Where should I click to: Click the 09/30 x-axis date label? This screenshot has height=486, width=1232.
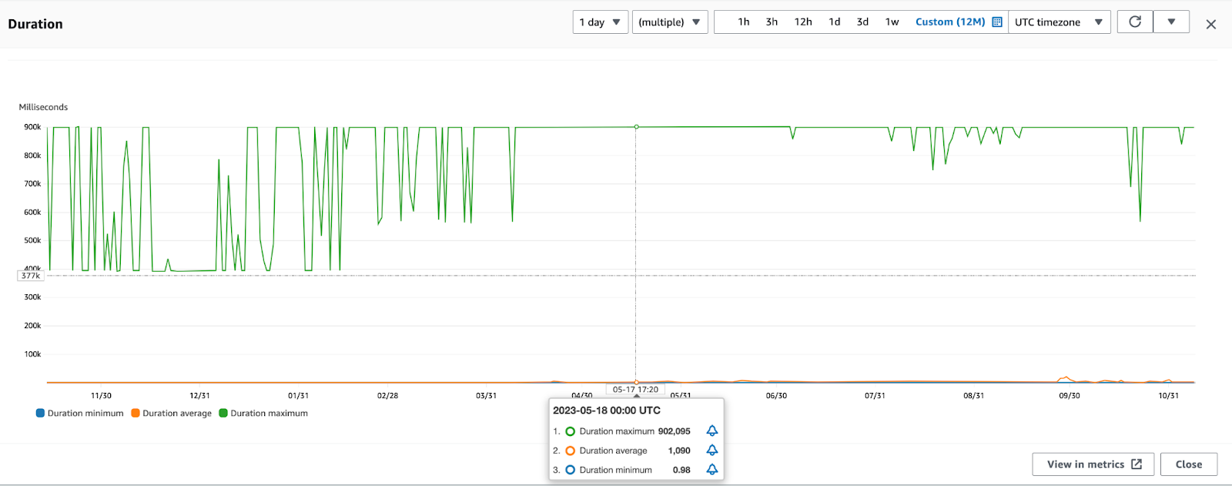tap(1069, 396)
